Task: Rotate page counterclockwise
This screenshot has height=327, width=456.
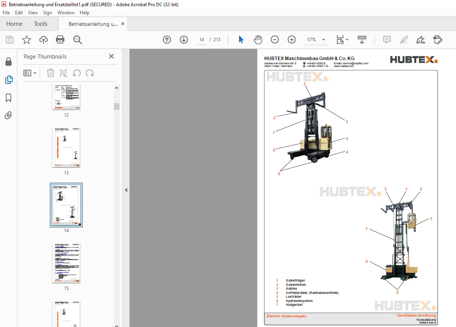Action: point(77,73)
